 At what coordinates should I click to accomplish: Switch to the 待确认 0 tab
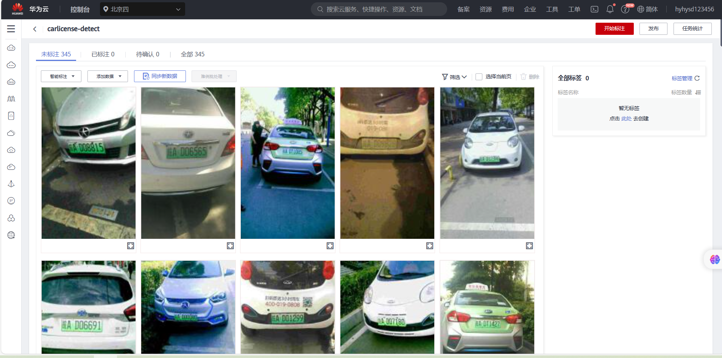(148, 54)
